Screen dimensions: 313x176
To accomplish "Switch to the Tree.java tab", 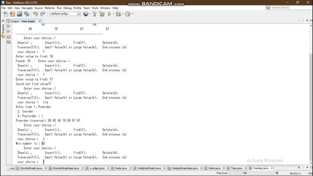I will point(236,168).
